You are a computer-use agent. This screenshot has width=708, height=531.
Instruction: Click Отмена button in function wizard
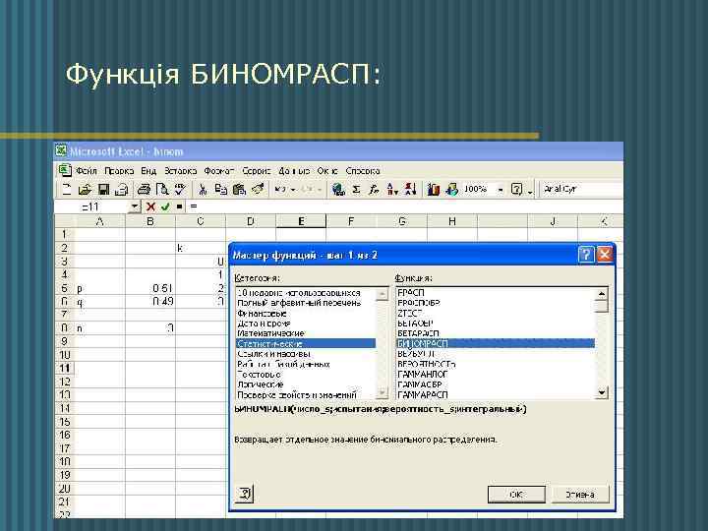(580, 495)
